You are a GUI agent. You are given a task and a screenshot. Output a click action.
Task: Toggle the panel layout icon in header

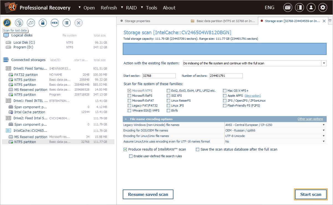(x=299, y=8)
